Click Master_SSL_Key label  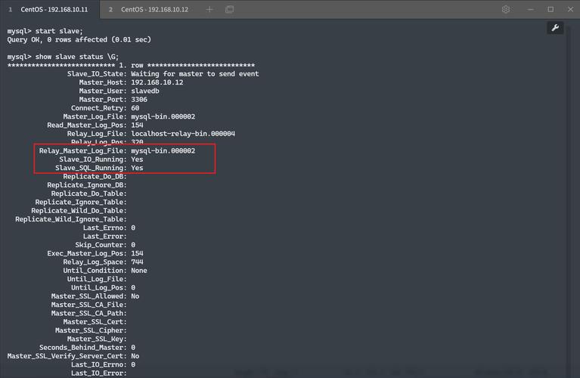click(97, 339)
